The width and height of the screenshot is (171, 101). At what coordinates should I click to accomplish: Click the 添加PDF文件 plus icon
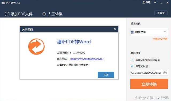(7, 14)
